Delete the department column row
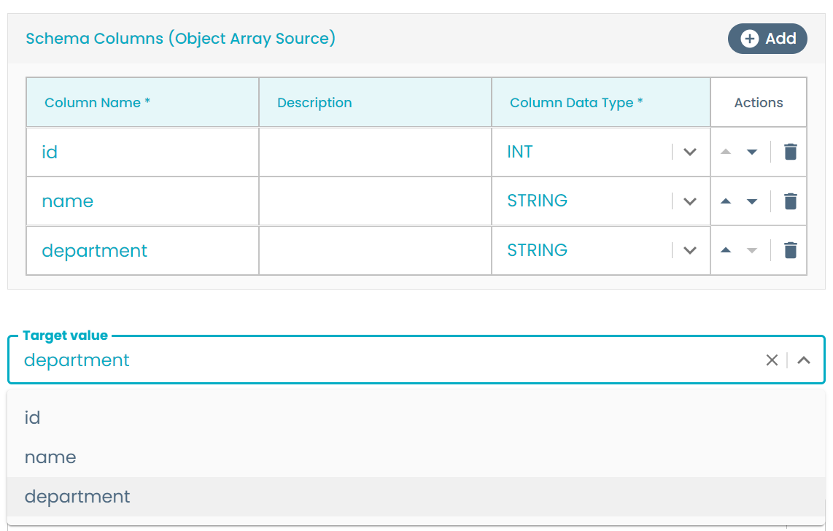Screen dimensions: 833x531 click(x=790, y=249)
